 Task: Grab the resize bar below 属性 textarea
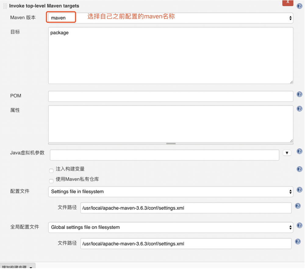[x=171, y=144]
